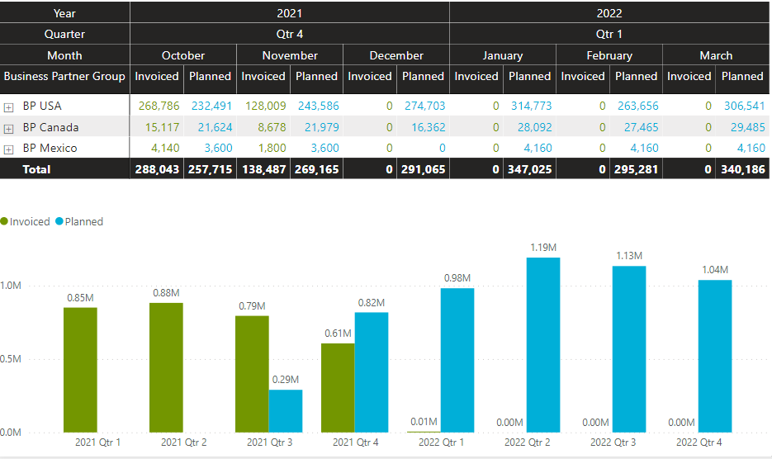Image resolution: width=772 pixels, height=459 pixels.
Task: Select BP USA January planned 314,773
Action: click(531, 106)
